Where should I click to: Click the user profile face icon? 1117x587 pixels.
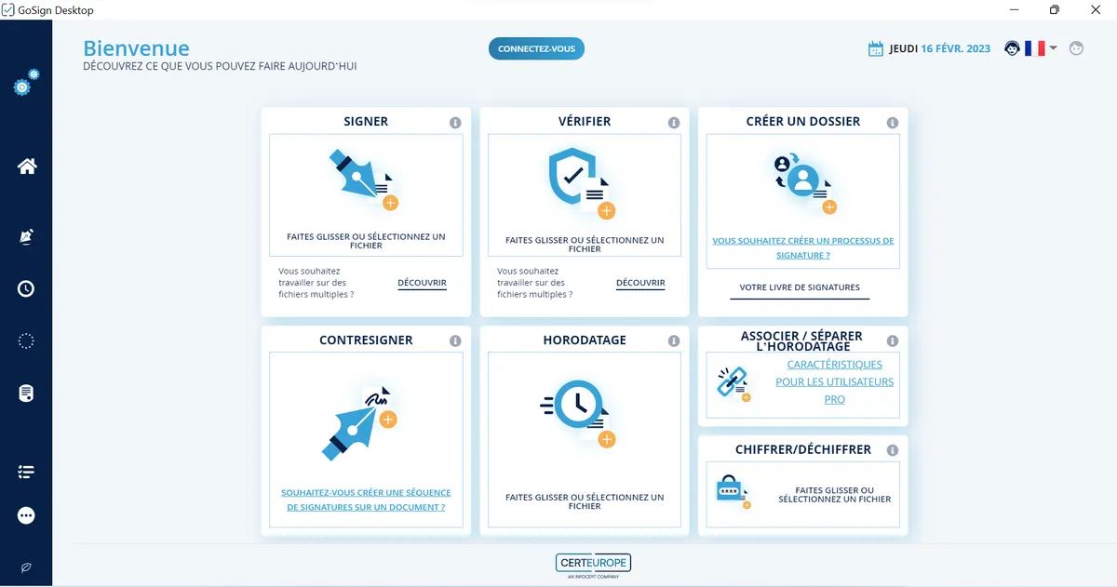[x=1077, y=48]
